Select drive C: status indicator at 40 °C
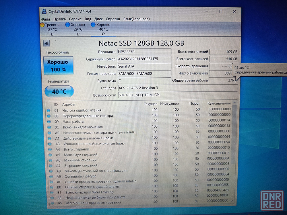 (101, 29)
